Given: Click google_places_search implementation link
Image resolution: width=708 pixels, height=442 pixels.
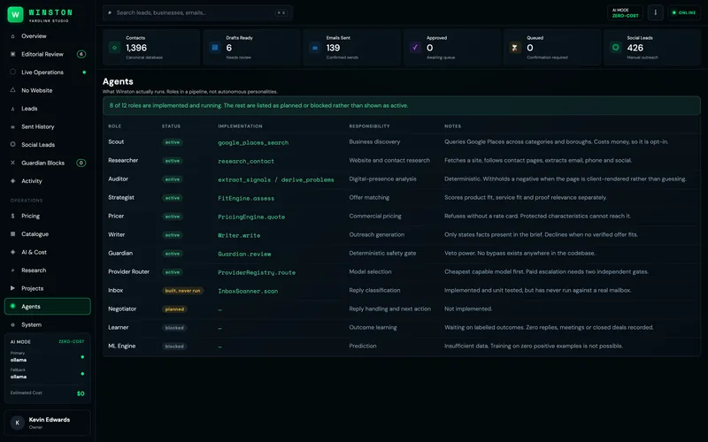Looking at the screenshot, I should point(253,142).
